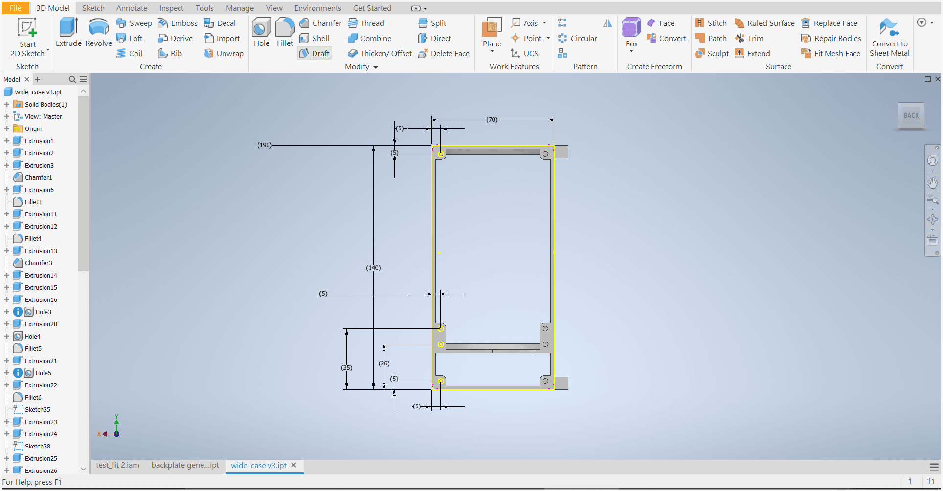The image size is (943, 491).
Task: Switch to the Sketch ribbon tab
Action: click(93, 8)
